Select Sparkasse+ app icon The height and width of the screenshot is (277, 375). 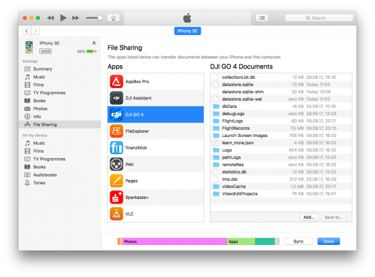click(117, 197)
